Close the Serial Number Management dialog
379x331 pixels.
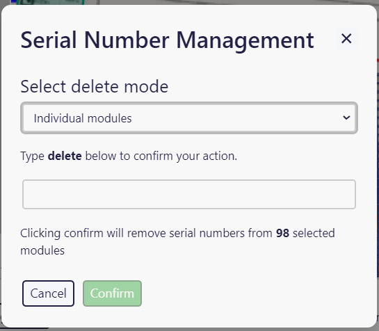click(346, 39)
